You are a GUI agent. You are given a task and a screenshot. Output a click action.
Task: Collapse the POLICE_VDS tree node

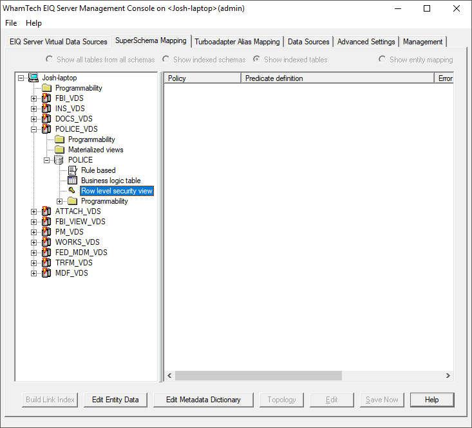click(34, 129)
